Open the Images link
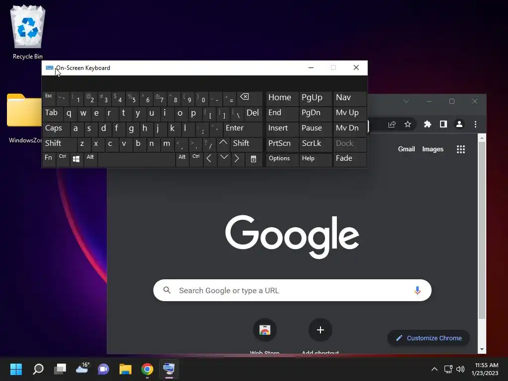 point(433,149)
